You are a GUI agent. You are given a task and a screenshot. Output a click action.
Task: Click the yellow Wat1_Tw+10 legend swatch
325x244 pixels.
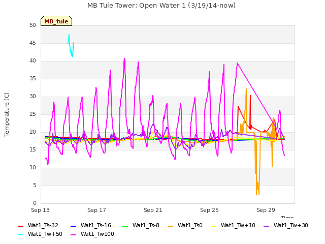213,226
